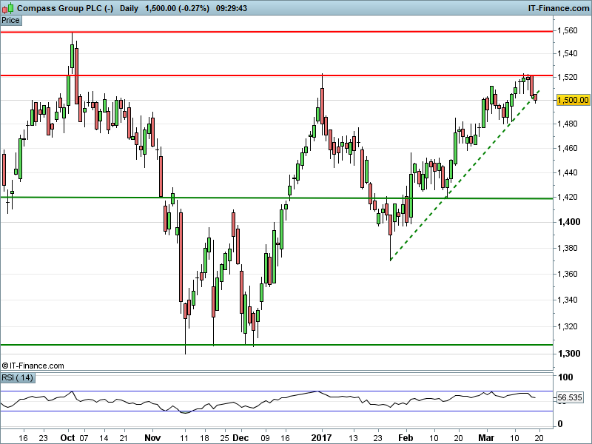The width and height of the screenshot is (592, 444).
Task: Click the bold 1,300 price axis label
Action: (569, 354)
